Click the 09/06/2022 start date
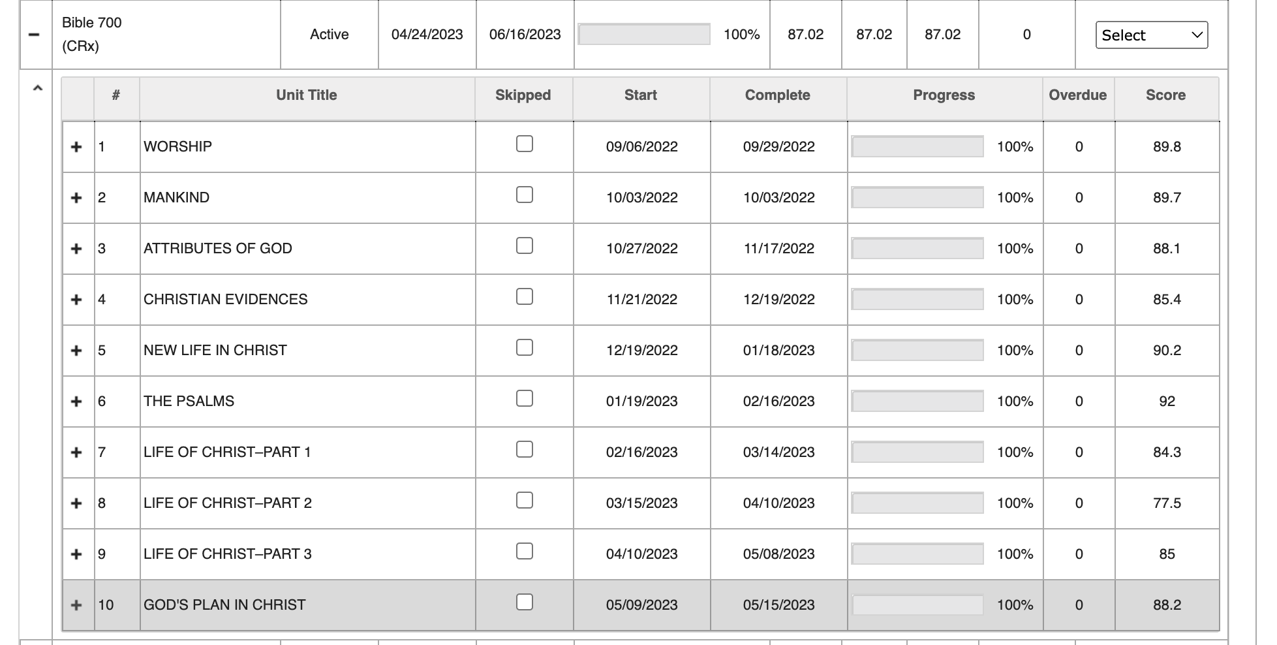Viewport: 1277px width, 645px height. [x=642, y=147]
